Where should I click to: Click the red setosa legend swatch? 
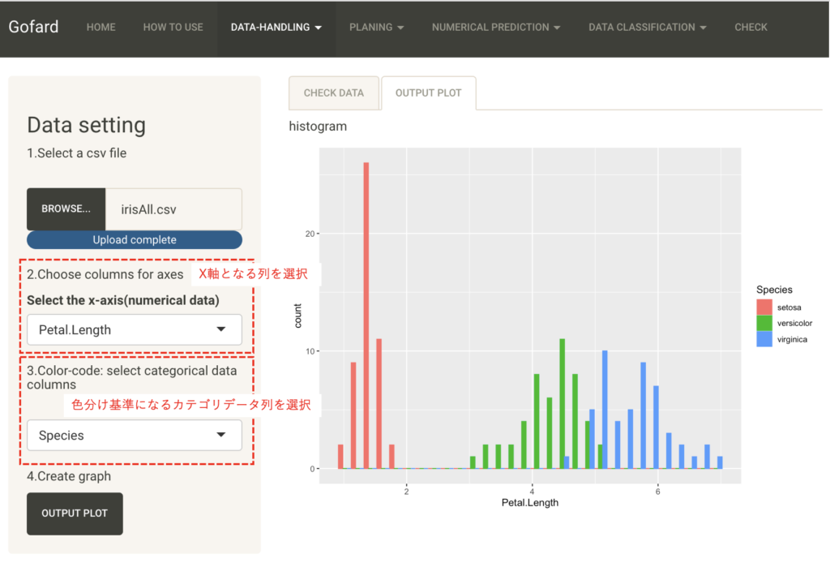coord(764,307)
